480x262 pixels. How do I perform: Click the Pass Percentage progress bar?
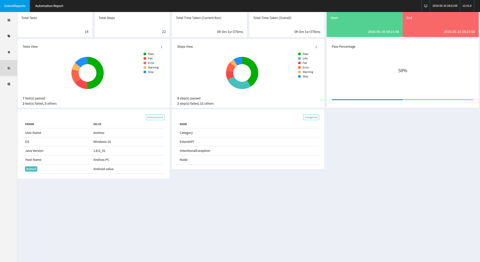[402, 100]
